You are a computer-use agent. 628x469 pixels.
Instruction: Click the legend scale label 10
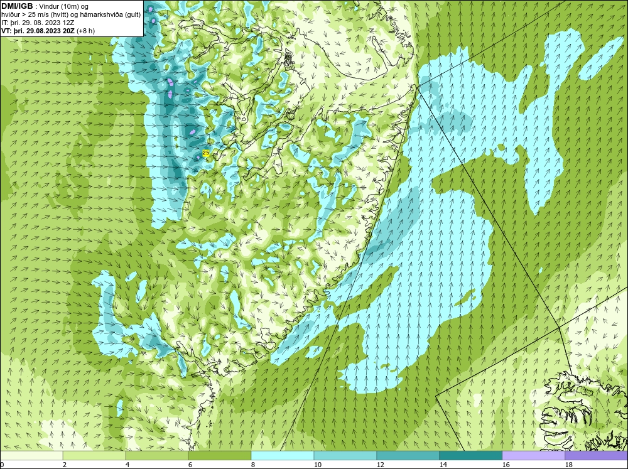pos(318,465)
